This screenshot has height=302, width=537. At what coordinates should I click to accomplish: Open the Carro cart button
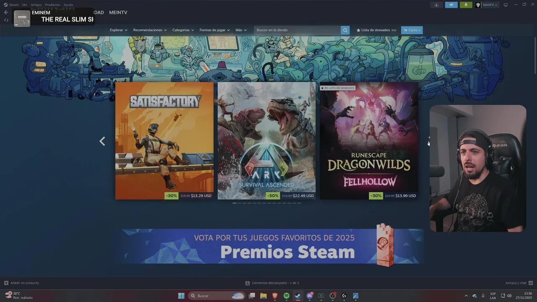point(412,30)
